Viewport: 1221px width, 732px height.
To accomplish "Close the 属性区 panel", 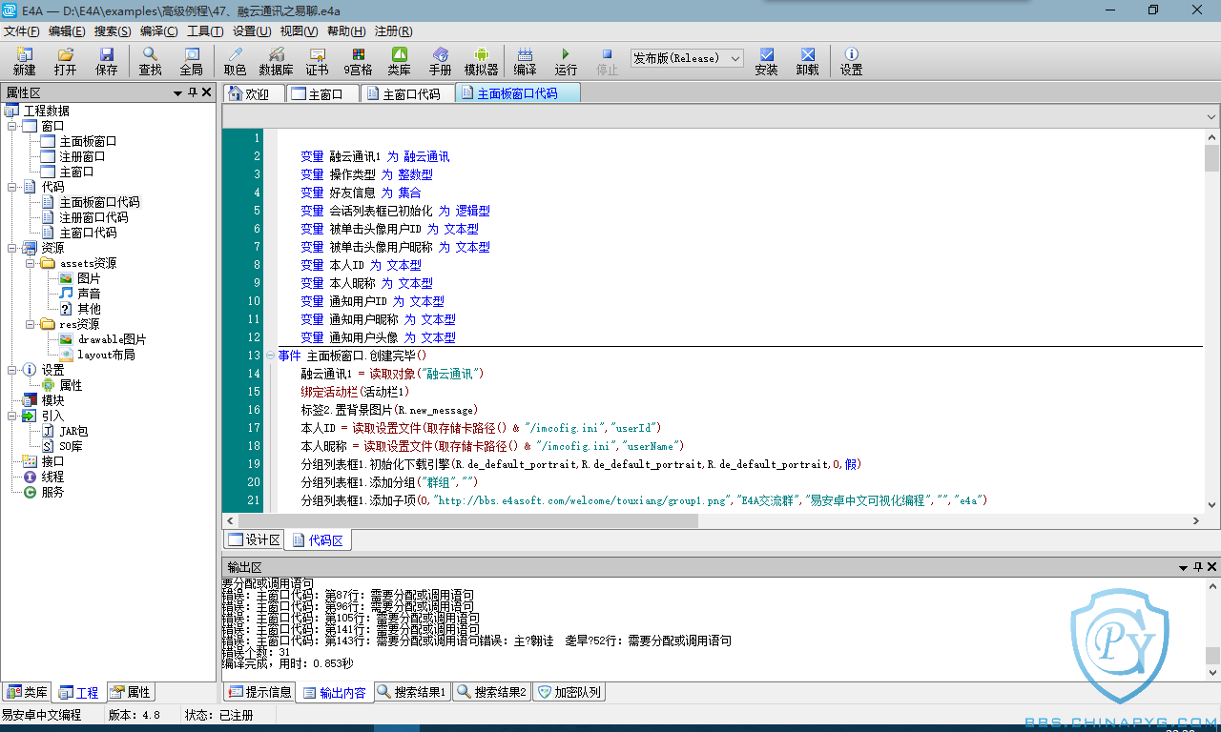I will point(207,92).
